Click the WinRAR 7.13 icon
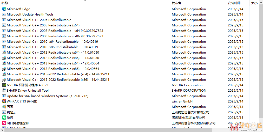The width and height of the screenshot is (263, 132). tap(4, 101)
